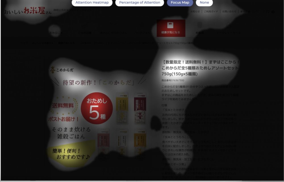The height and width of the screenshot is (182, 284).
Task: Click the 待望の新作 banner headline
Action: 99,82
